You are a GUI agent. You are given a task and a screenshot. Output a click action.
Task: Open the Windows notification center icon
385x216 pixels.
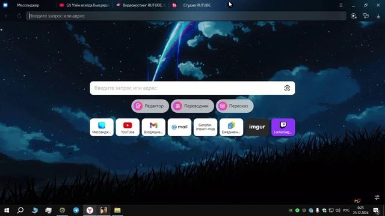[376, 211]
